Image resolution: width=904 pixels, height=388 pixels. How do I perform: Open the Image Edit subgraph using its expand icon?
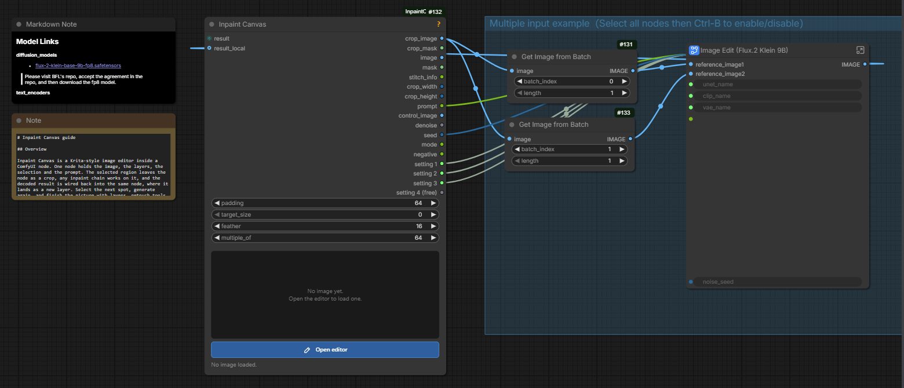click(x=860, y=50)
